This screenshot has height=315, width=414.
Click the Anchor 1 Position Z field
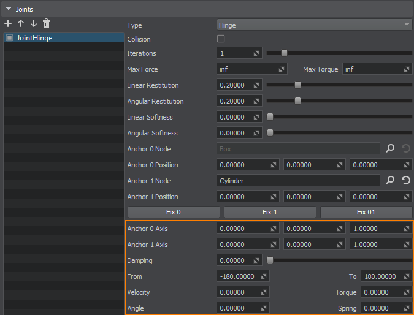coord(381,197)
